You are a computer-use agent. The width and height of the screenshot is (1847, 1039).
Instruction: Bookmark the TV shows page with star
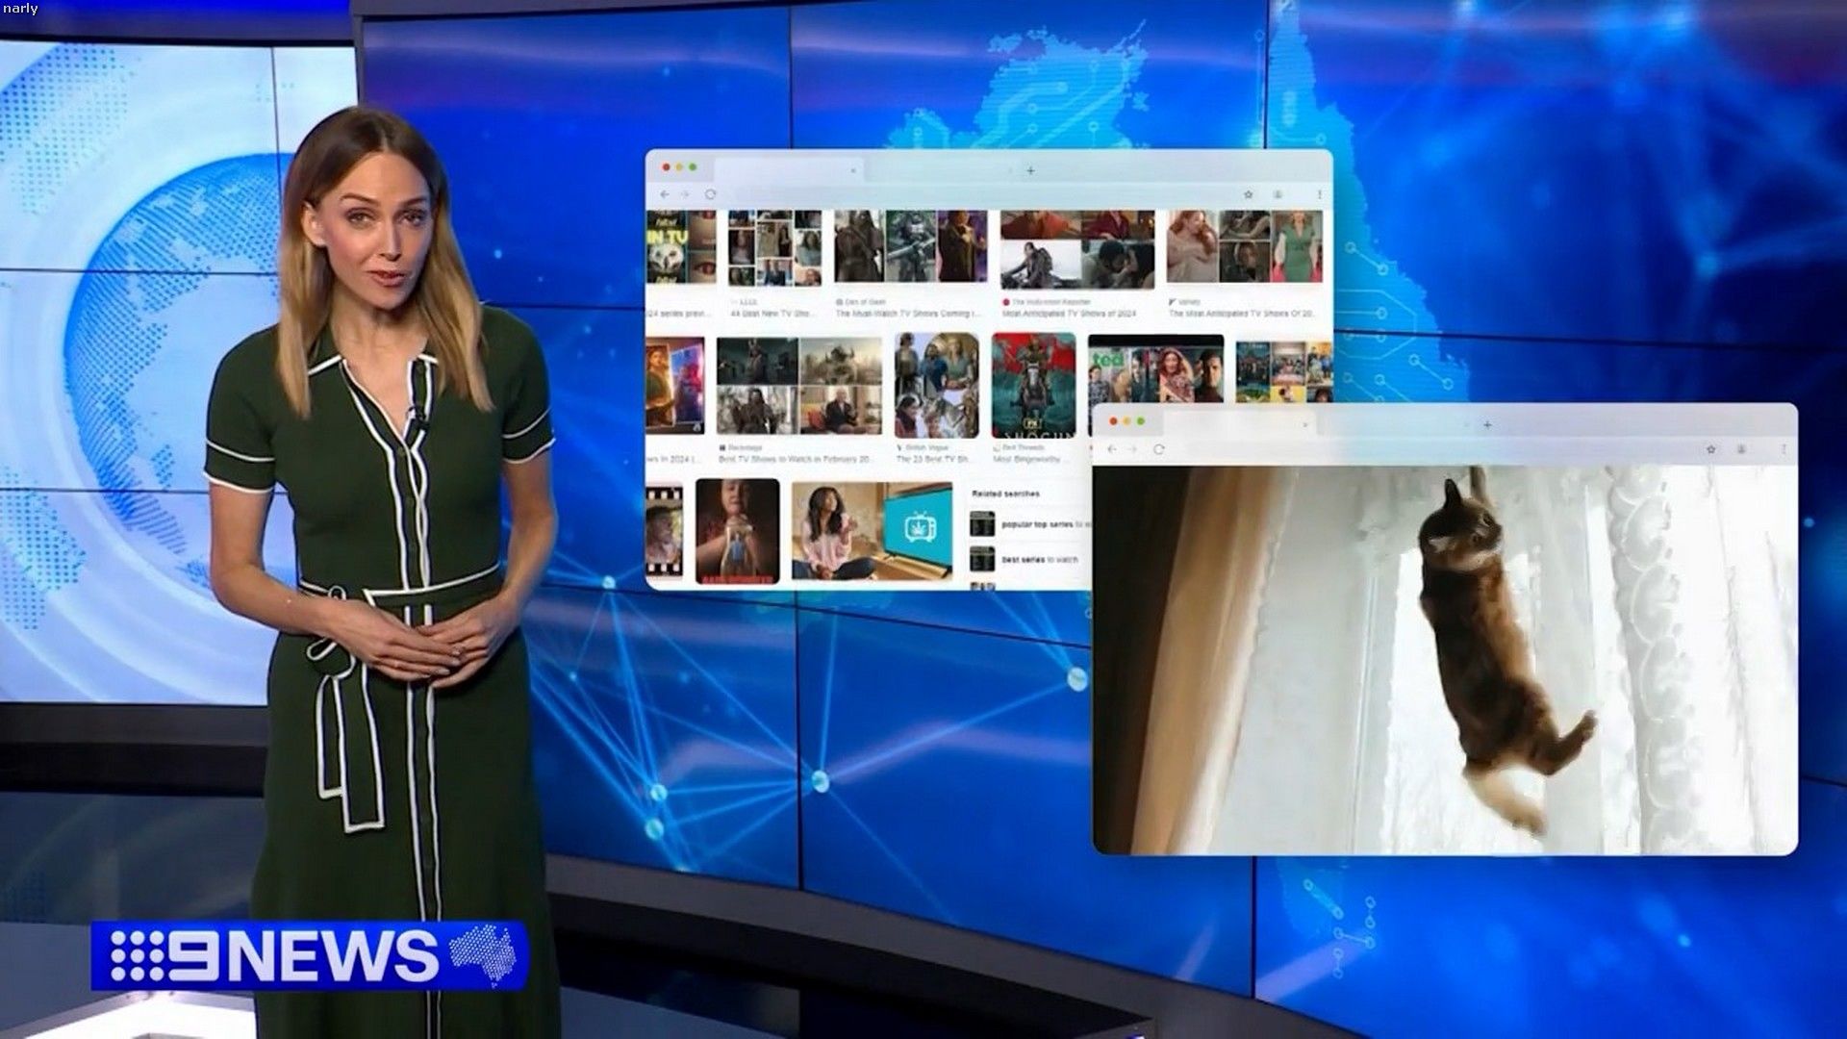tap(1248, 194)
